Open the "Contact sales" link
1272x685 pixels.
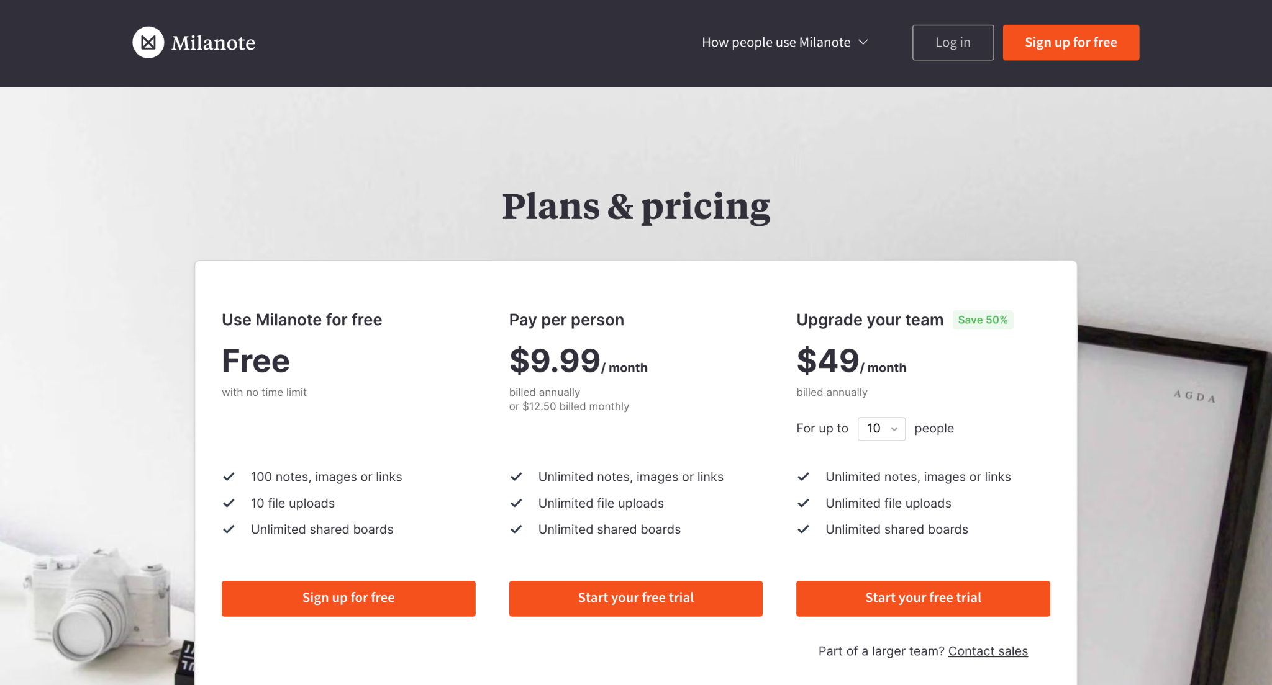[x=988, y=651]
